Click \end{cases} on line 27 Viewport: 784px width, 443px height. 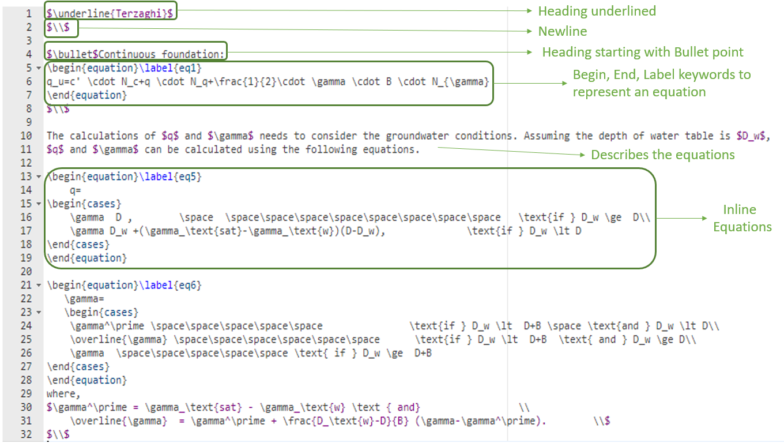78,367
